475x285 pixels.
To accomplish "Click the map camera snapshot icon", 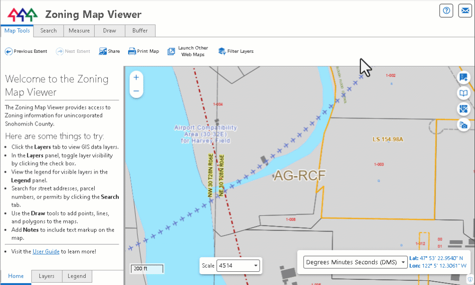I will tap(464, 125).
